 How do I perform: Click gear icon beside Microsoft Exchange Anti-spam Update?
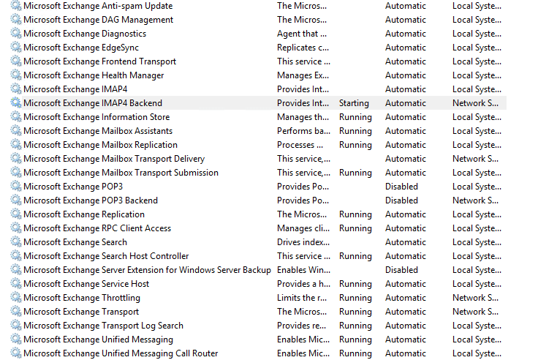click(x=16, y=6)
